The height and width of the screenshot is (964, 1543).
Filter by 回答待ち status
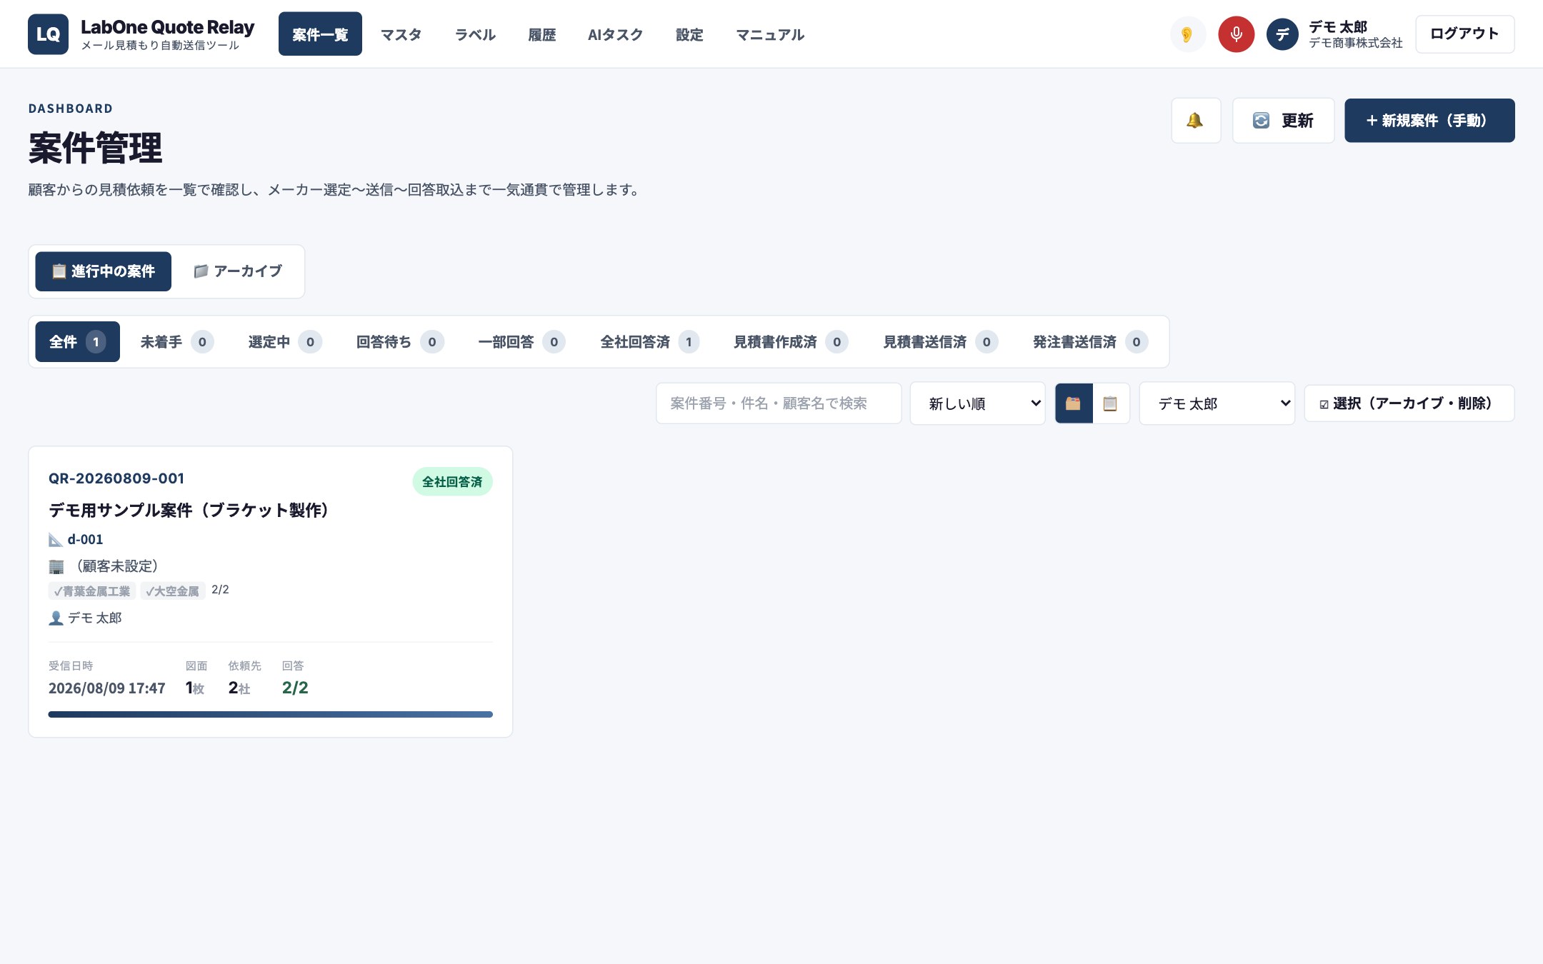400,342
